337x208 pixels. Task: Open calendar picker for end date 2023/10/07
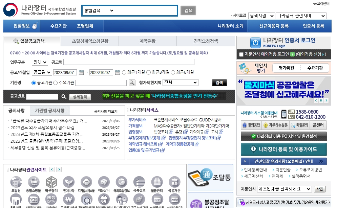117,72
